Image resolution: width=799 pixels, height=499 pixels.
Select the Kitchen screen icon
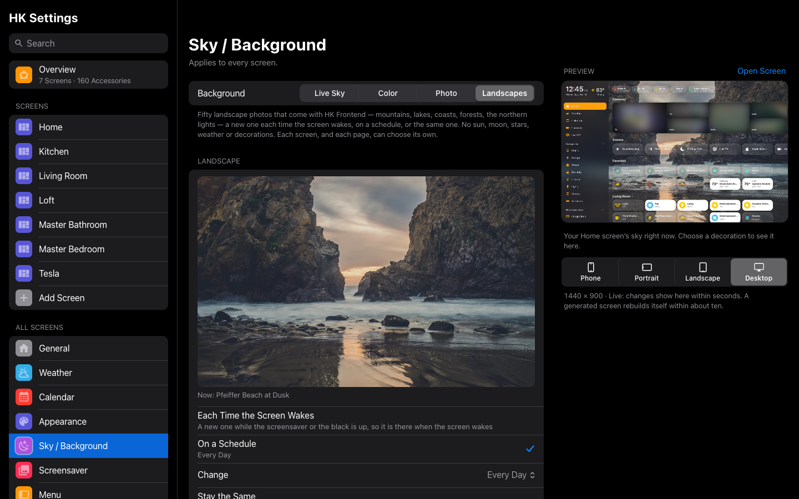pos(24,151)
